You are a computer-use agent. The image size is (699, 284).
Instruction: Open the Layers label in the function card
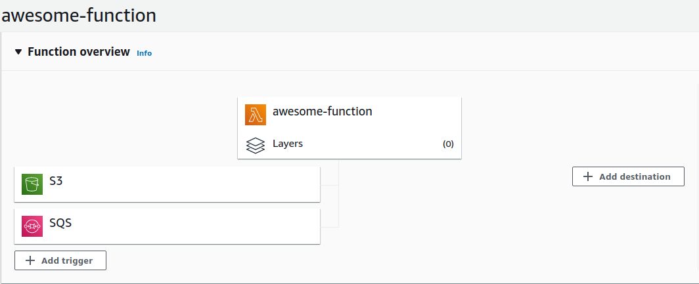click(287, 144)
